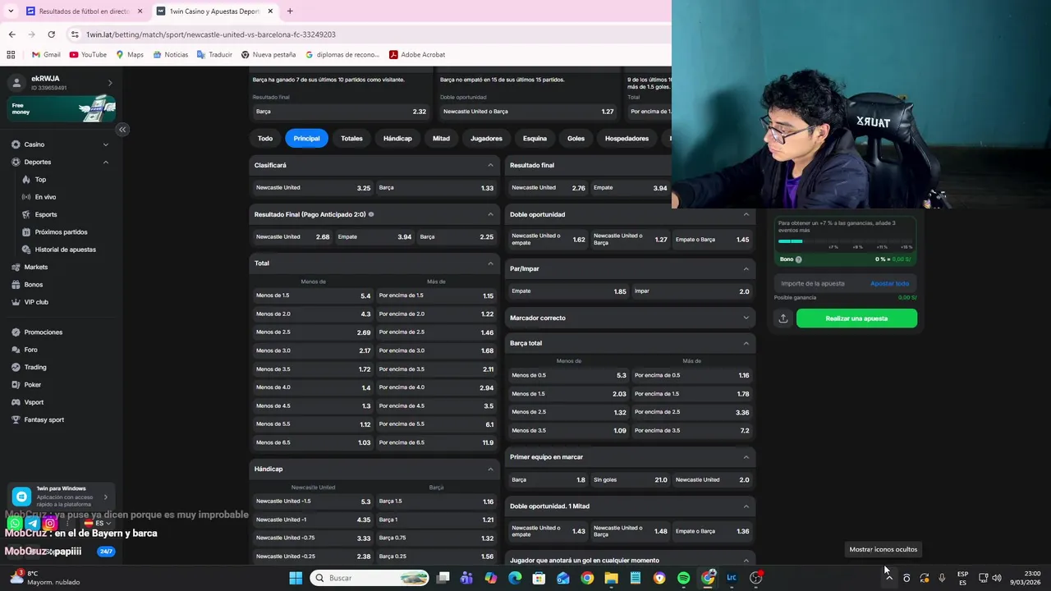Image resolution: width=1051 pixels, height=591 pixels.
Task: Click the 24/7 support badge
Action: pyautogui.click(x=106, y=552)
